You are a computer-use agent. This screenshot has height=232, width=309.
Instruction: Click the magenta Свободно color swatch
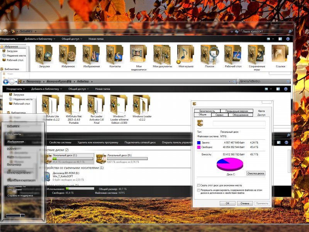coord(199,147)
